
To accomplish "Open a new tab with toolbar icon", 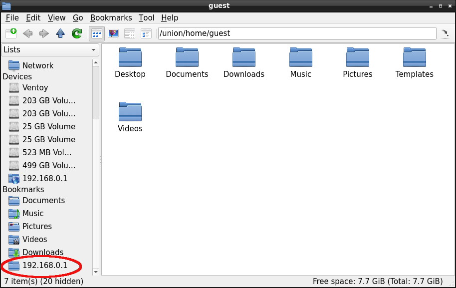I will tap(11, 33).
